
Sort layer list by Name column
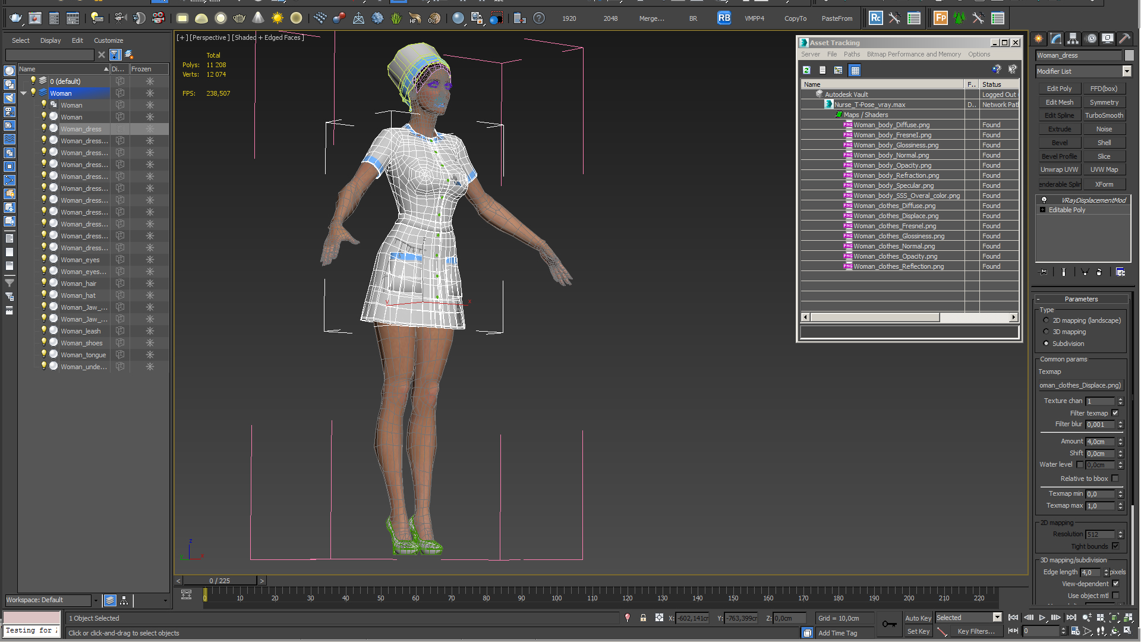(x=64, y=69)
